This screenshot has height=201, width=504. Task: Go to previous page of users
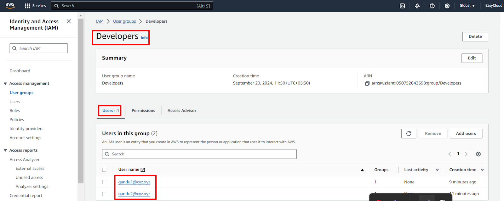(450, 154)
